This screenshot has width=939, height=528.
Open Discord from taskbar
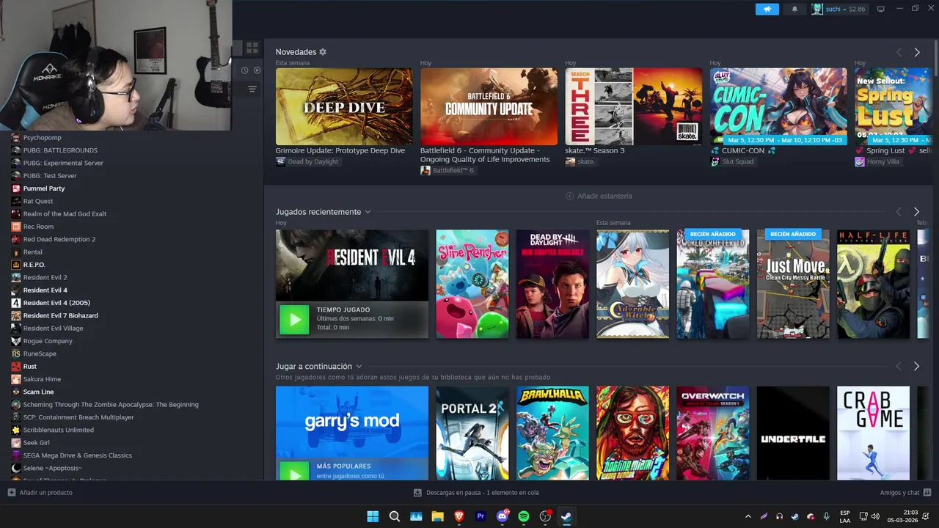coord(503,516)
